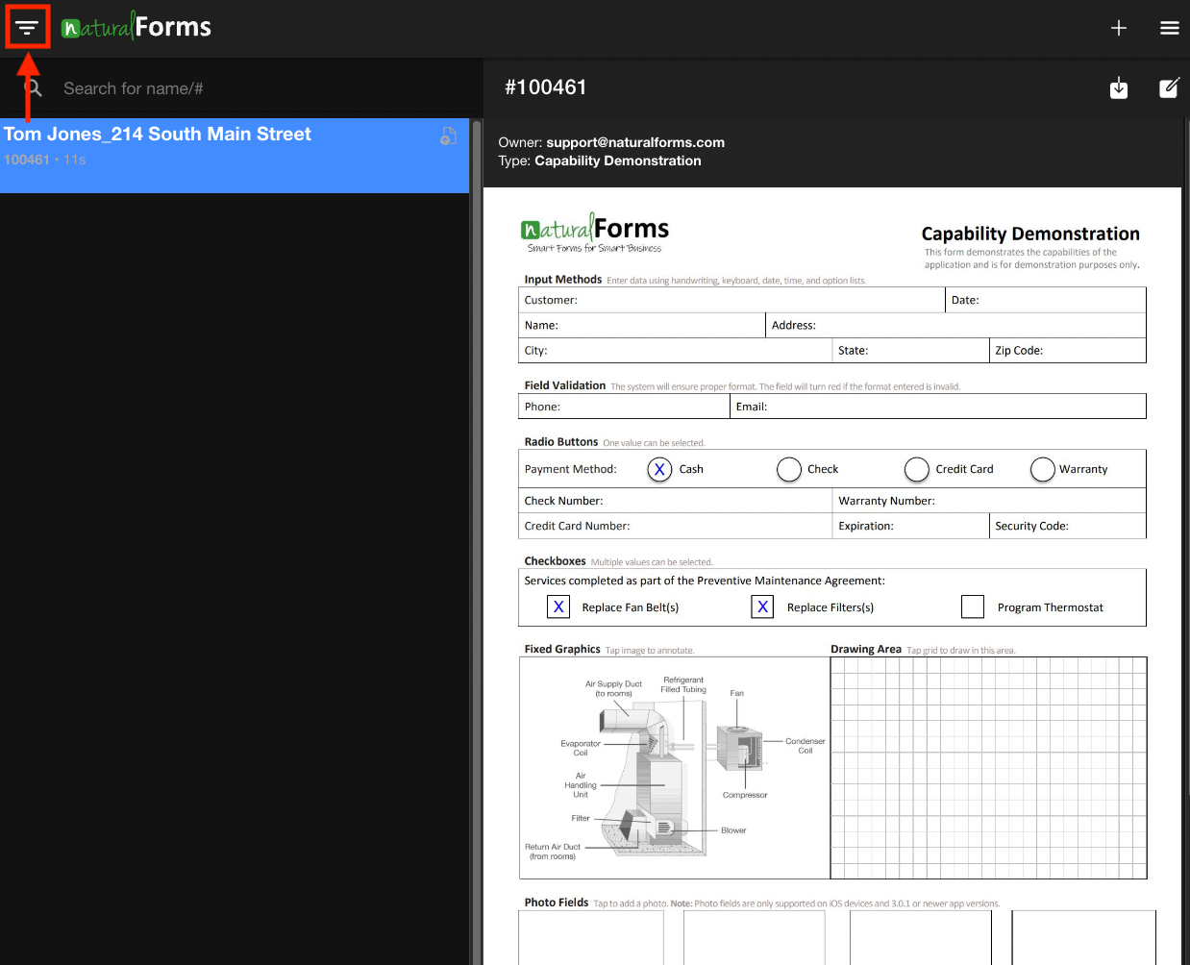
Task: Click the Zip Code field
Action: (1068, 350)
